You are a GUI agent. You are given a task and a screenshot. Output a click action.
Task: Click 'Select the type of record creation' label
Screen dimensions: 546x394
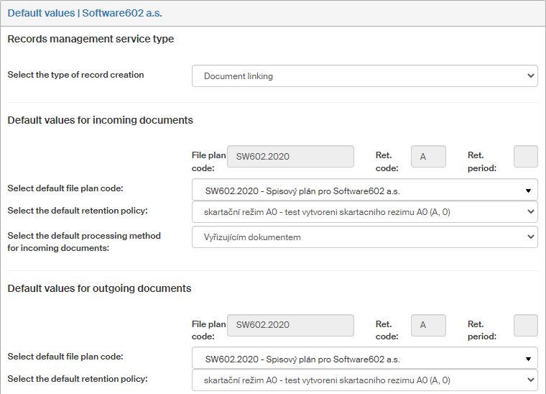[x=75, y=75]
